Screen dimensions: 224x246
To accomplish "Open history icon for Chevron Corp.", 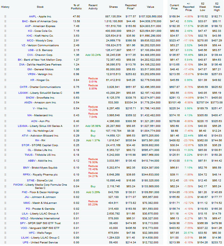I will (5, 55).
